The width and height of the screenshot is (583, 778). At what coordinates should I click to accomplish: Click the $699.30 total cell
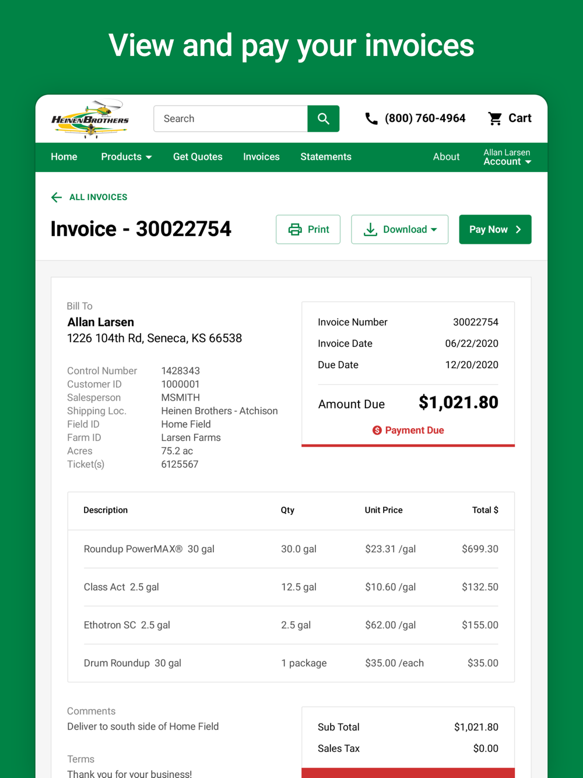(x=480, y=549)
